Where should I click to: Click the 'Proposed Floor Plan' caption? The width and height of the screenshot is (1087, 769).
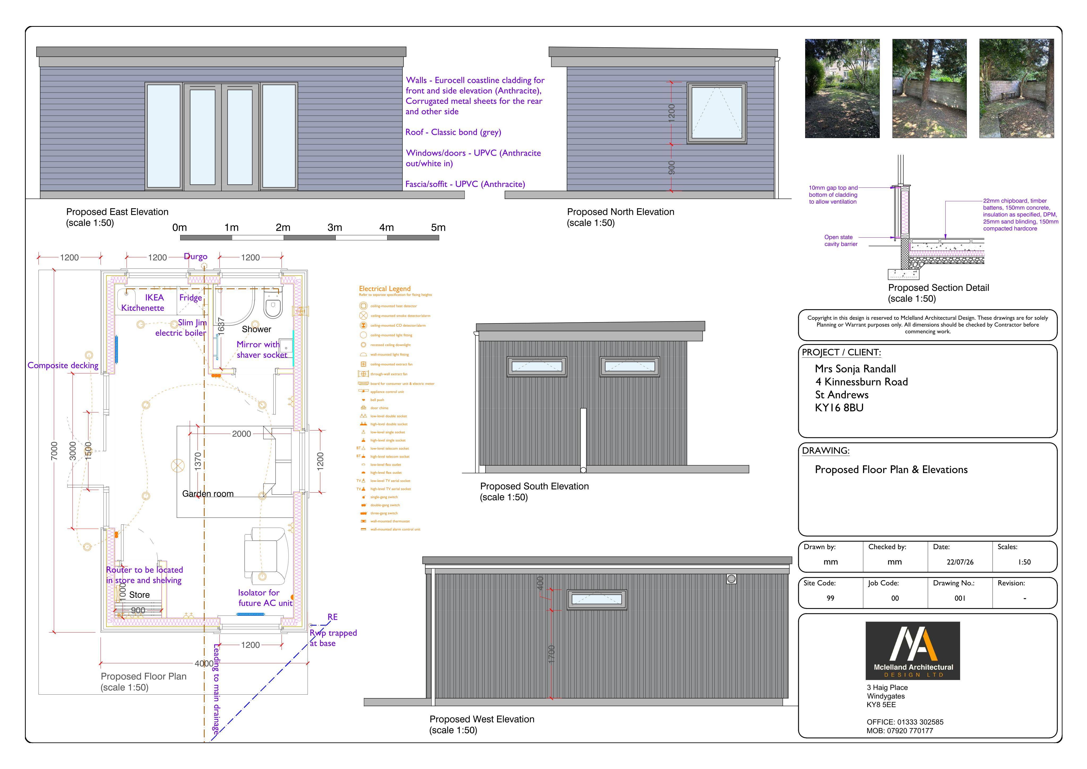point(144,677)
